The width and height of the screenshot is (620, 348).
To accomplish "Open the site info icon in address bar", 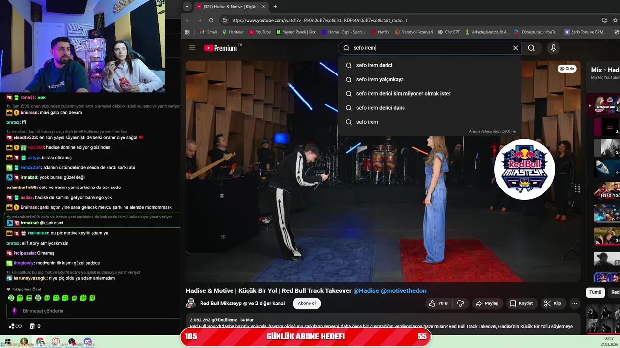I will tap(224, 20).
